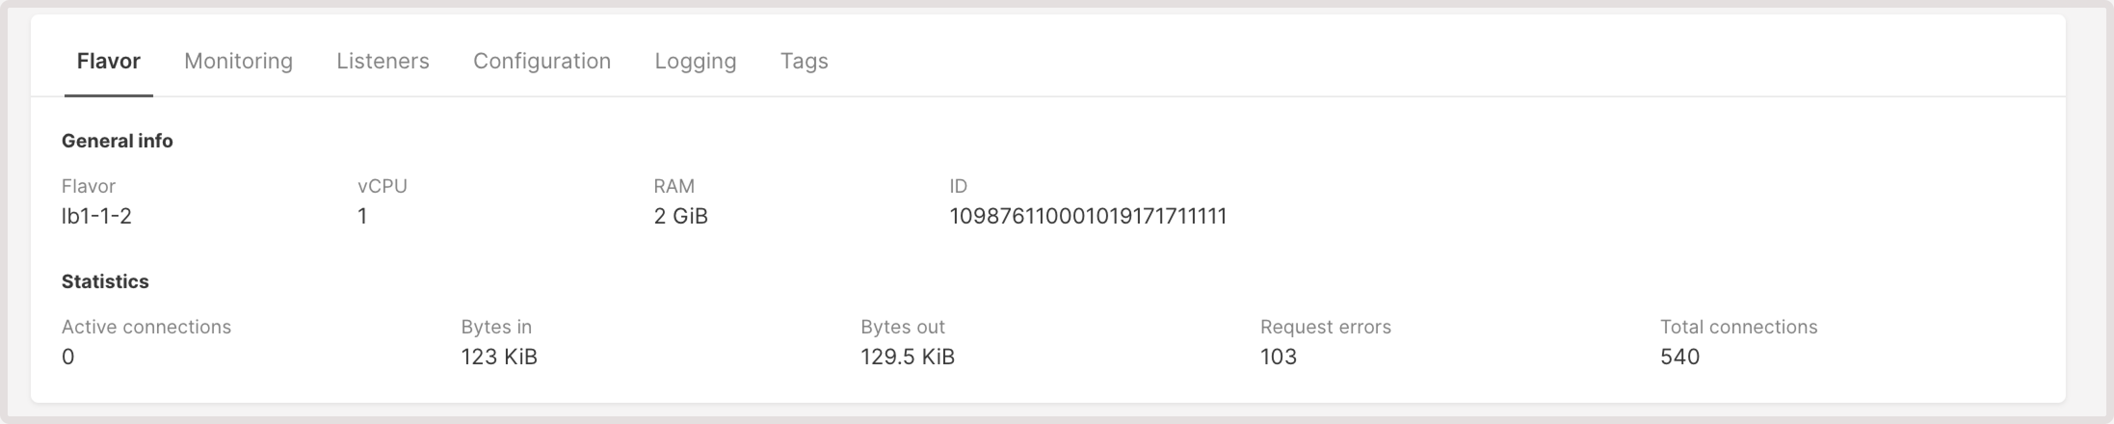2114x424 pixels.
Task: Switch to the Monitoring tab
Action: 239,61
